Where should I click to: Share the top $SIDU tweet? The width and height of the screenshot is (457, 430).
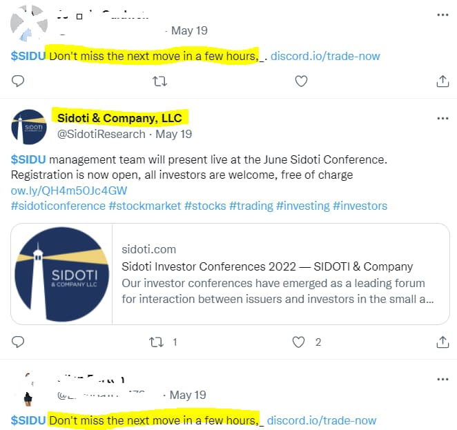(443, 81)
